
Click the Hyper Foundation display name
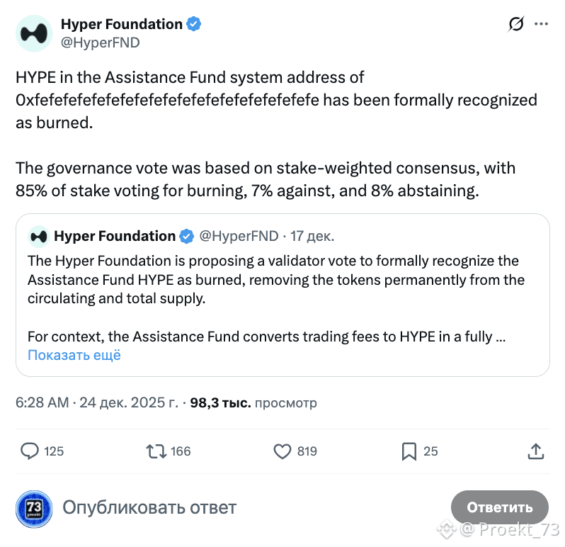pyautogui.click(x=121, y=24)
